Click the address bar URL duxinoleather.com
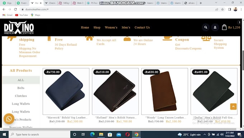 (37, 9)
